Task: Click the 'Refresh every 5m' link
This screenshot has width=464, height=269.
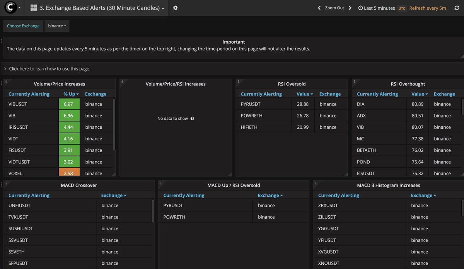Action: [427, 7]
